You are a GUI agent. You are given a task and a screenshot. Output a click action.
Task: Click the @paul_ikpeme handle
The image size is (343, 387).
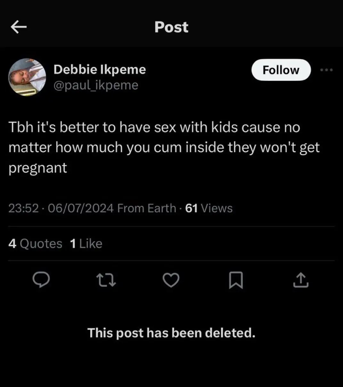pyautogui.click(x=96, y=85)
